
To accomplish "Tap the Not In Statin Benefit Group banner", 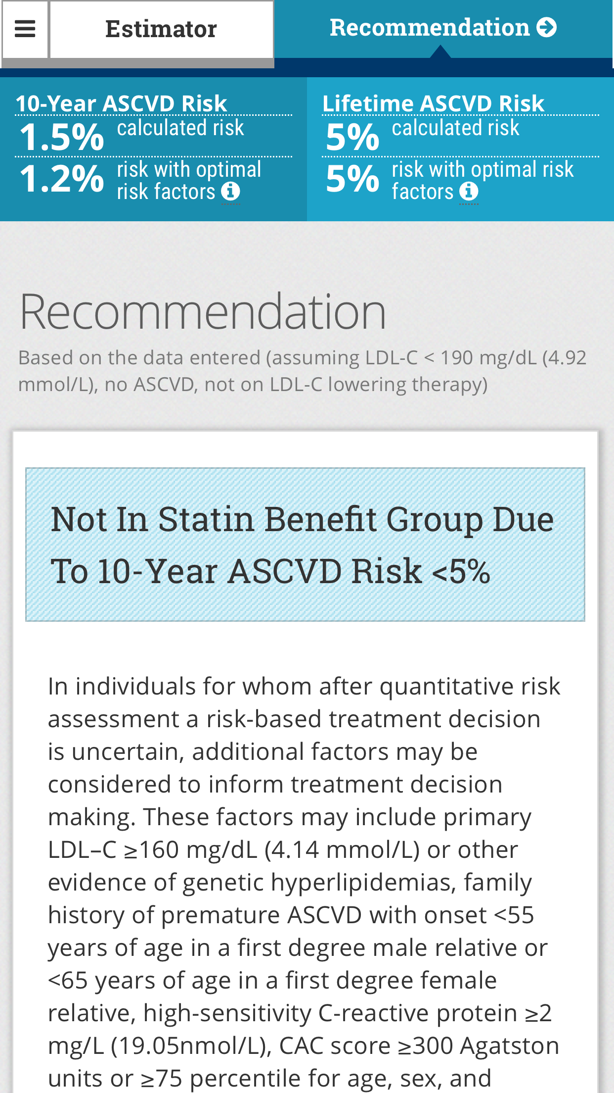I will pyautogui.click(x=305, y=545).
